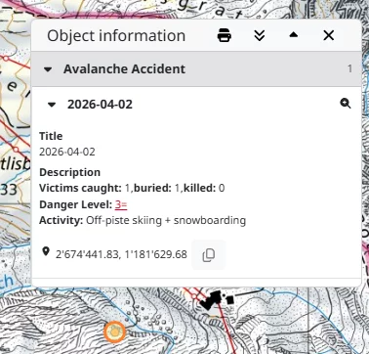Click the count 1 beside Avalanche Accident
Screen dimensions: 369x354
click(349, 68)
